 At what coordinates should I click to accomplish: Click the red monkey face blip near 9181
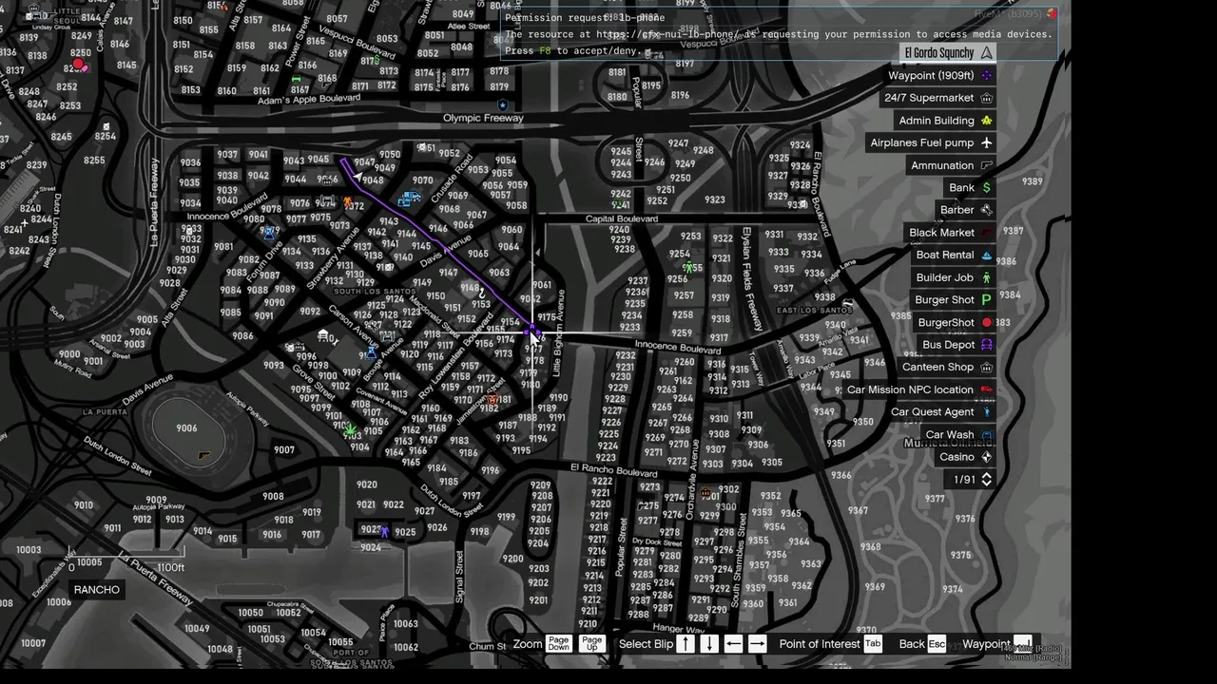pos(492,400)
